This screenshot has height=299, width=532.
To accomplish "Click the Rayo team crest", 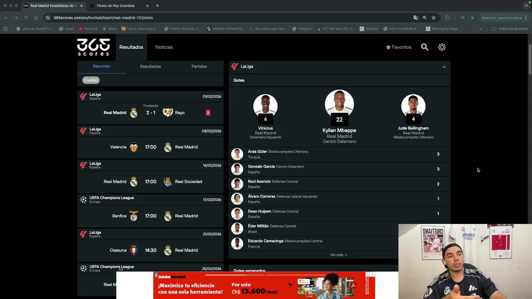I will pos(167,113).
